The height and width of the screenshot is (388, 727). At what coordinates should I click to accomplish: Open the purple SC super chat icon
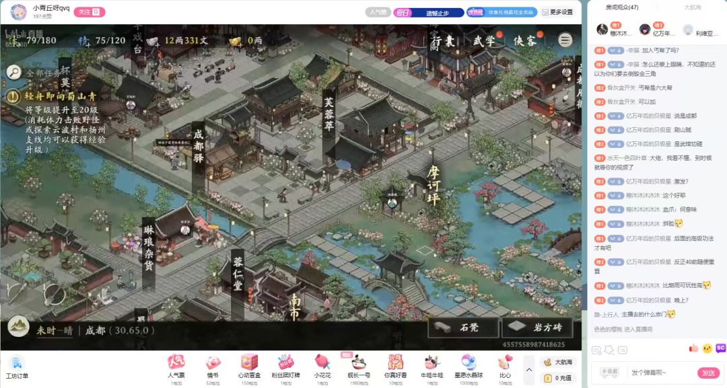tap(720, 348)
